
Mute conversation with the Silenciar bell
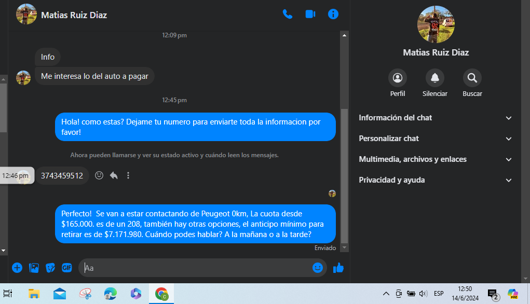coord(434,78)
